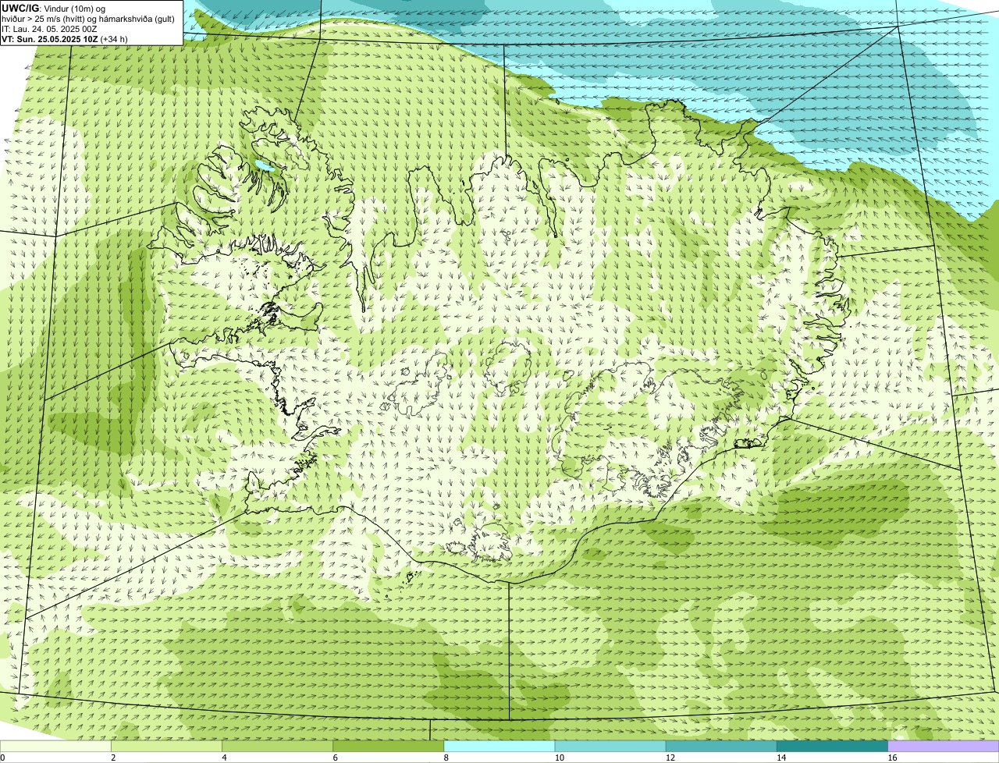Screen dimensions: 999x763
Task: Click the legend scale label "2"
Action: 113,758
